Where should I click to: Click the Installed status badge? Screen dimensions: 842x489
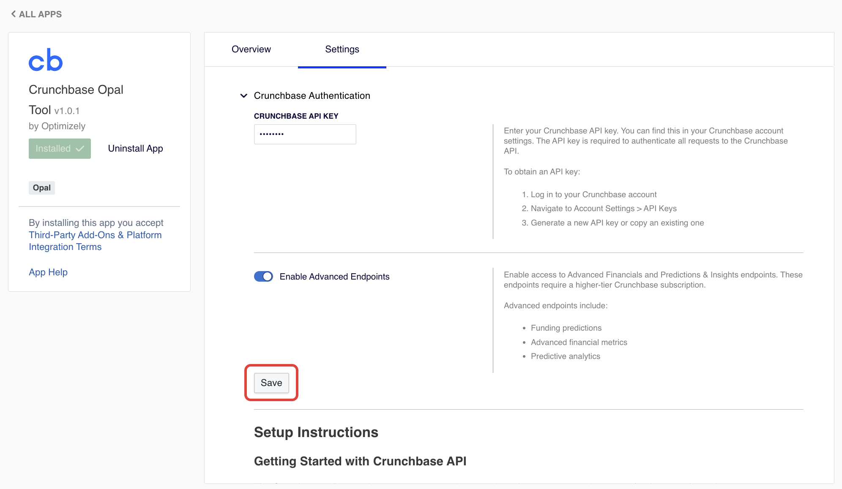point(60,149)
